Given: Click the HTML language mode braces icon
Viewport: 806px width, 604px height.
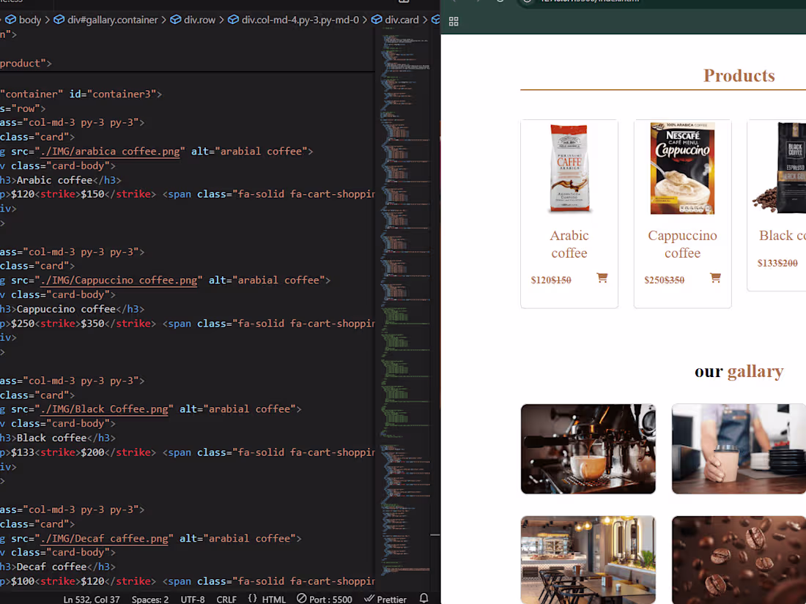Looking at the screenshot, I should [252, 598].
